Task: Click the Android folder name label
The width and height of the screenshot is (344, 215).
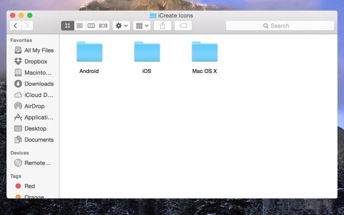Action: (x=89, y=71)
